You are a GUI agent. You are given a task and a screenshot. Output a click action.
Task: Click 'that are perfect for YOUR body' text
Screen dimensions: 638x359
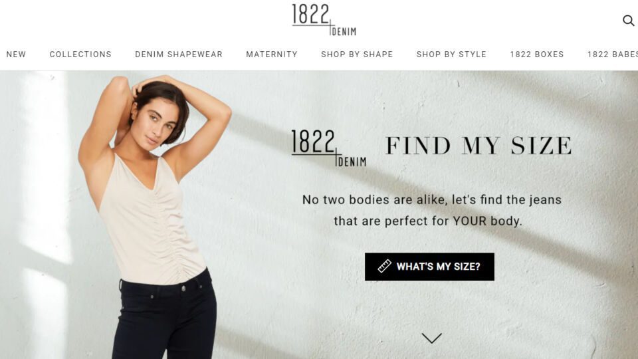point(427,221)
